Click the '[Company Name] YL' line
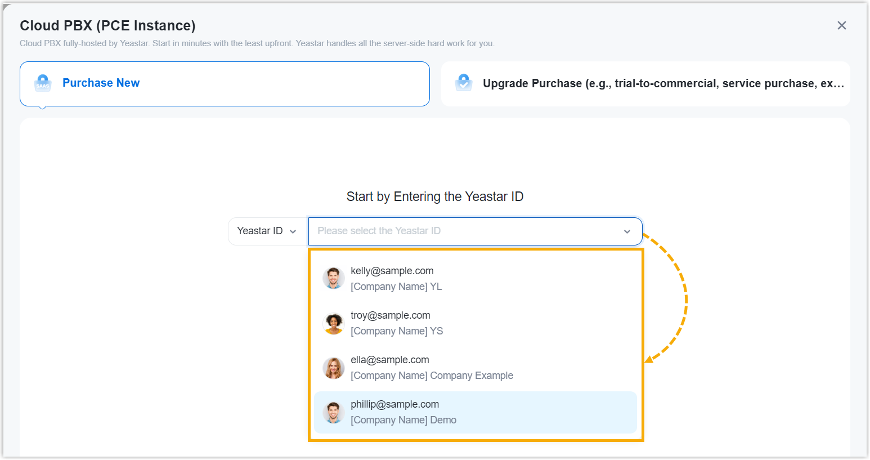 [x=396, y=287]
